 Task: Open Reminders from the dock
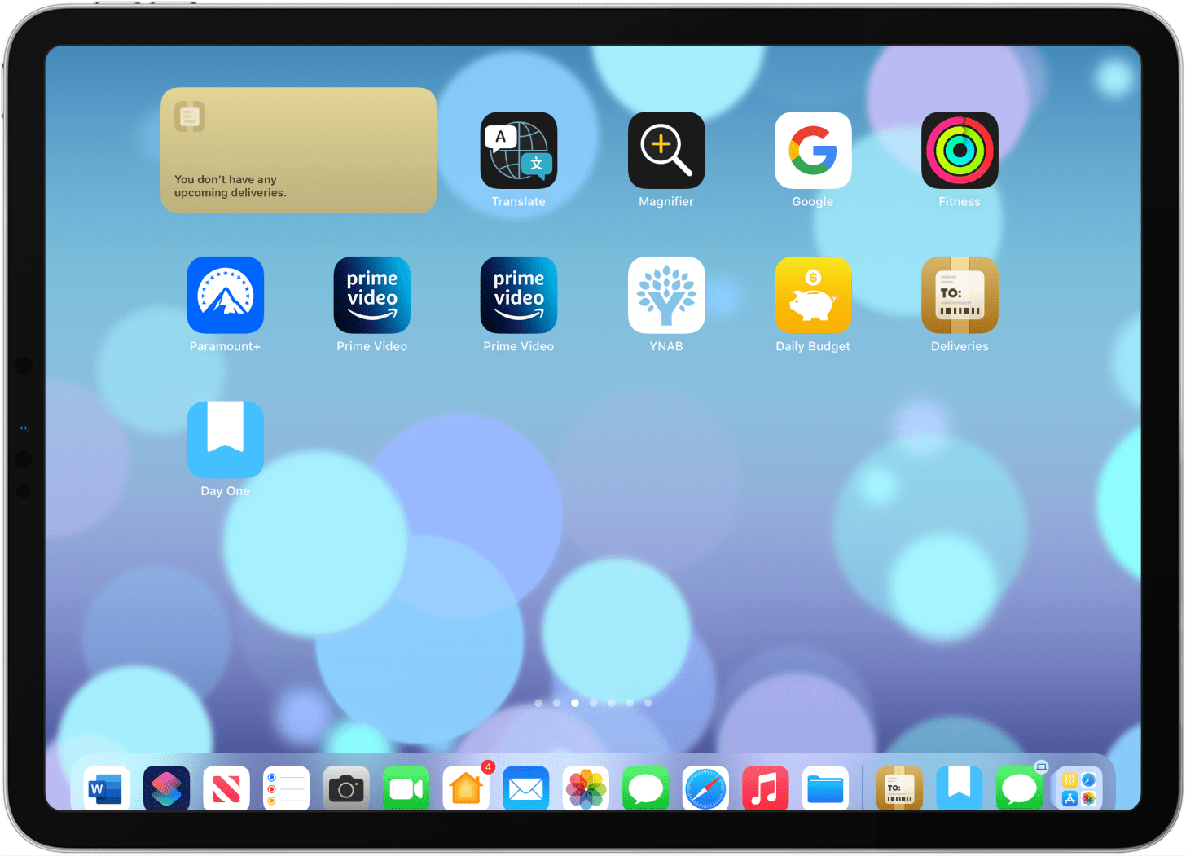point(286,788)
